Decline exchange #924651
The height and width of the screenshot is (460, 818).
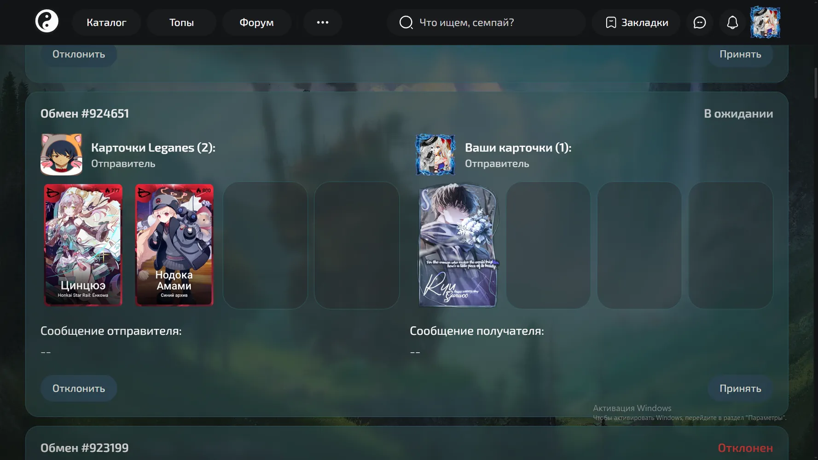79,388
